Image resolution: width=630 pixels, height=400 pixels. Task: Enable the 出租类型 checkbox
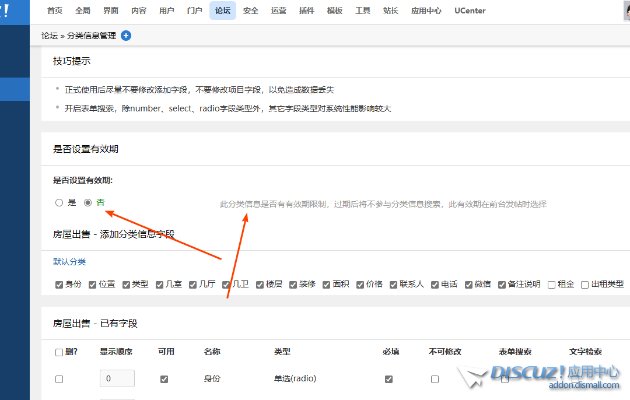pyautogui.click(x=584, y=285)
